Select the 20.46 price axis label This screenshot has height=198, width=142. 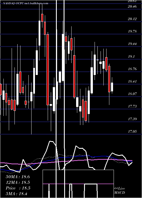132,6
